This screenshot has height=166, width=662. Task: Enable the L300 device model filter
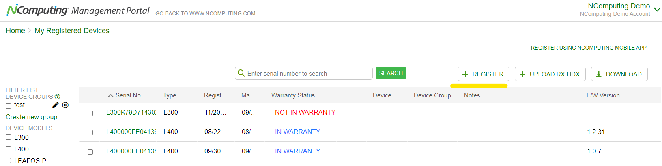8,137
